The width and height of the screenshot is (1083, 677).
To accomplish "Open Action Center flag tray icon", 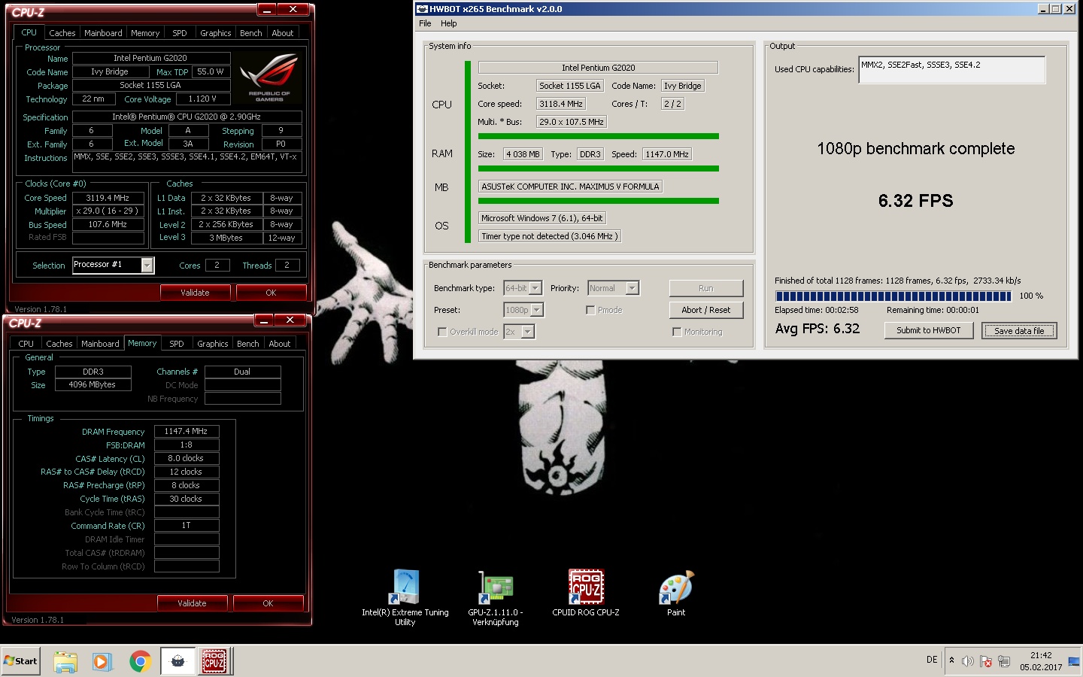I will [986, 661].
